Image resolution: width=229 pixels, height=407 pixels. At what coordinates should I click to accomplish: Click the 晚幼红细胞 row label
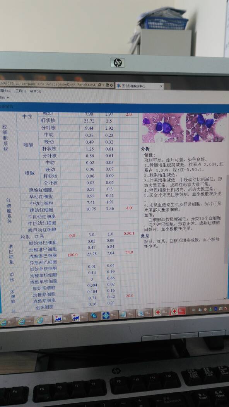tap(41, 210)
